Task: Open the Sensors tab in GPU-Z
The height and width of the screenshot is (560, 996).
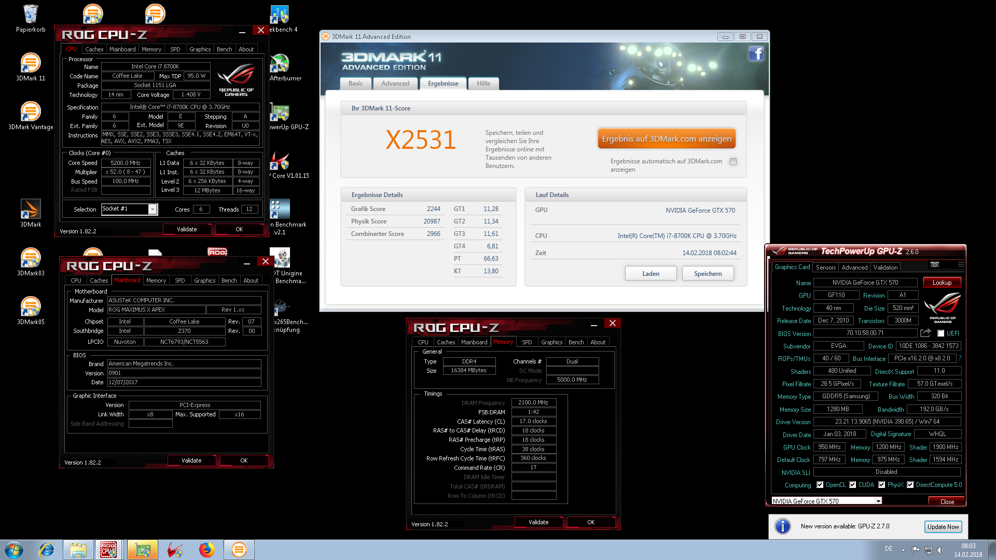Action: tap(826, 268)
